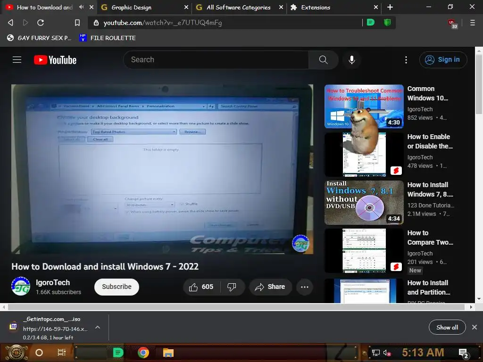Open more actions ellipsis under the video
This screenshot has width=483, height=362.
click(x=305, y=287)
